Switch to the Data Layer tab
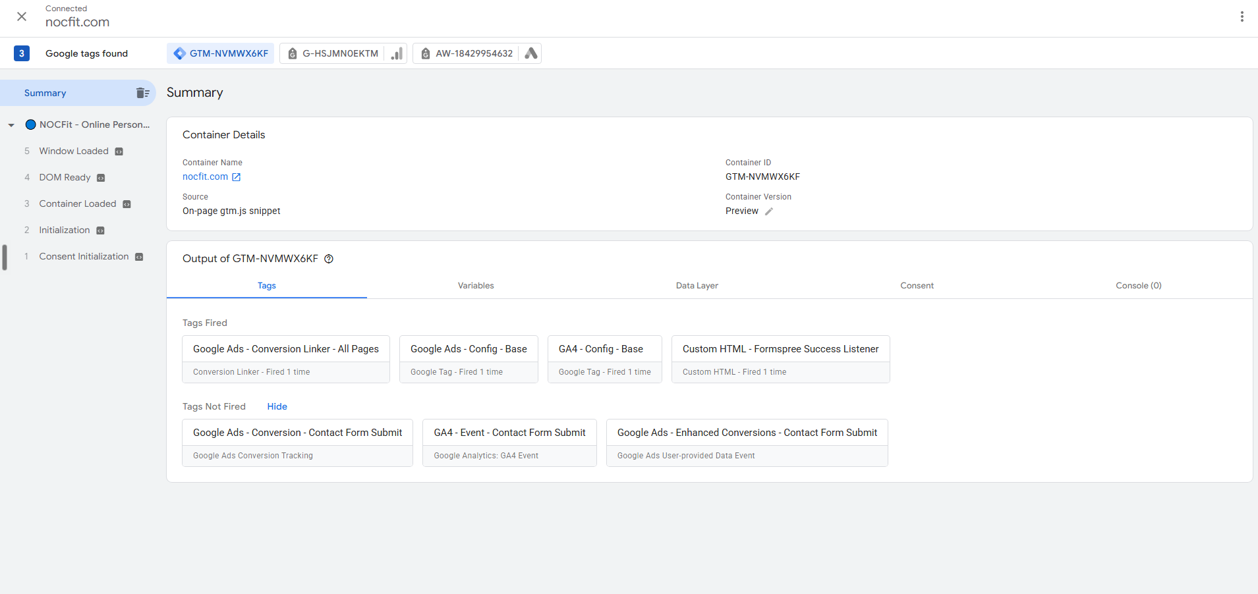Image resolution: width=1258 pixels, height=594 pixels. [x=697, y=285]
